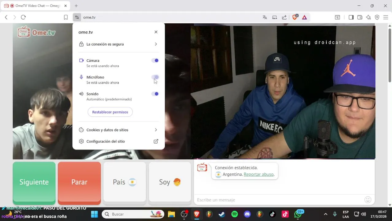The image size is (392, 221).
Task: Open a new browser tab
Action: [76, 6]
